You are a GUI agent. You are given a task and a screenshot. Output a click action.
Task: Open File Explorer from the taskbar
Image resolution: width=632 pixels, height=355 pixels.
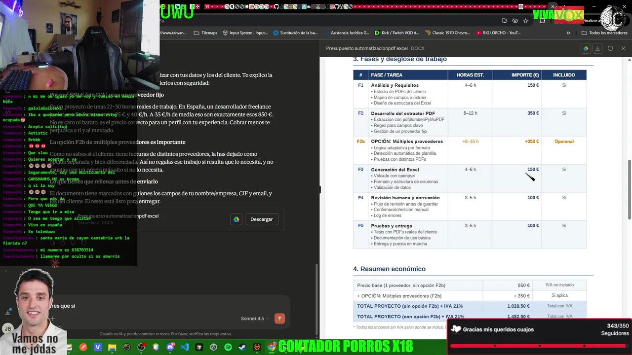[112, 348]
